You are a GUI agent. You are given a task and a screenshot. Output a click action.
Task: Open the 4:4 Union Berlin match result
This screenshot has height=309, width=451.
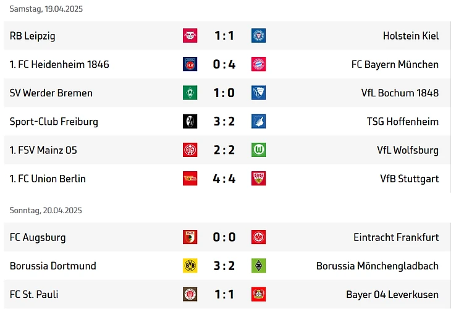[224, 179]
